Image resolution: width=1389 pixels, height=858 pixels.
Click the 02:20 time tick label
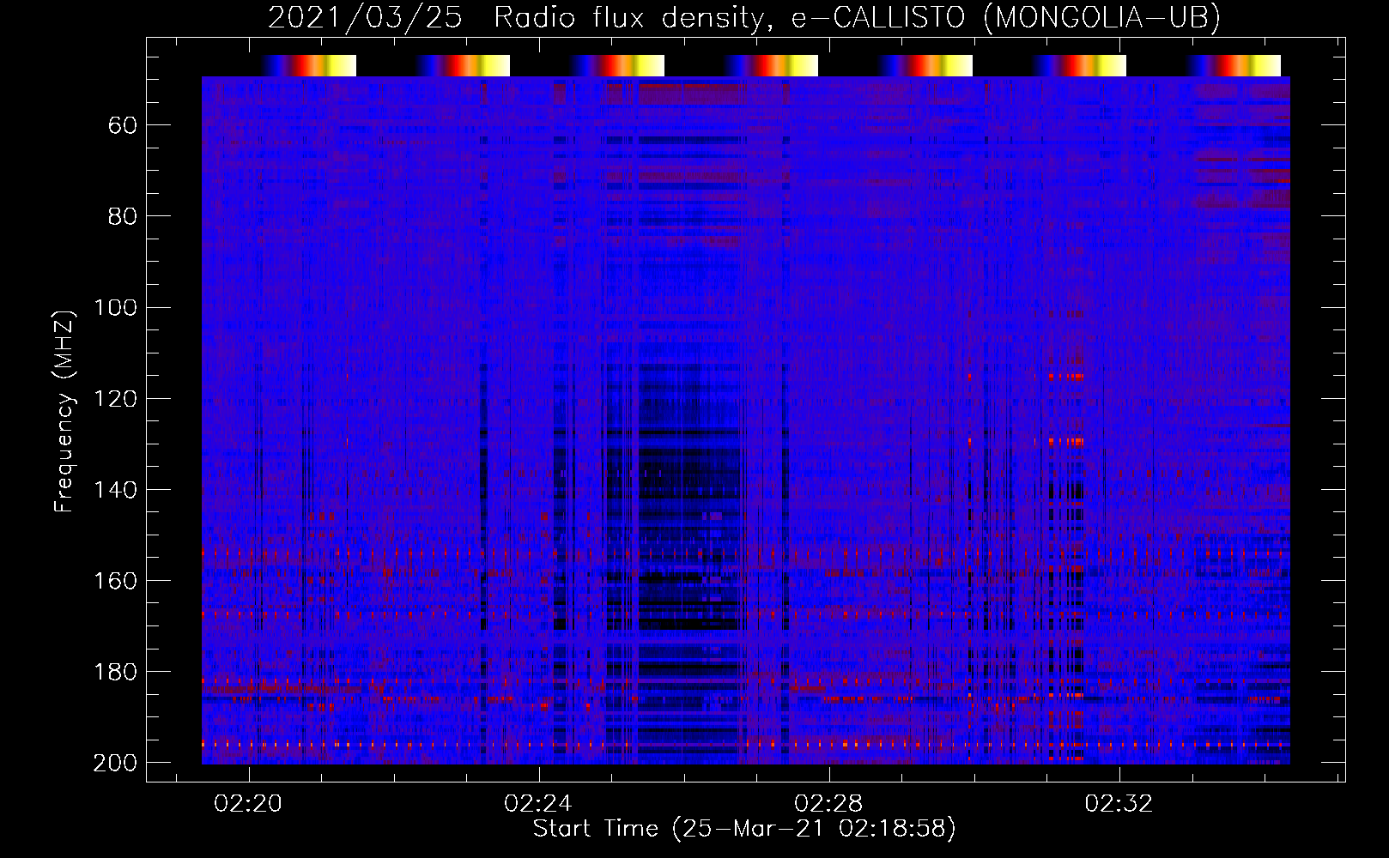coord(249,804)
